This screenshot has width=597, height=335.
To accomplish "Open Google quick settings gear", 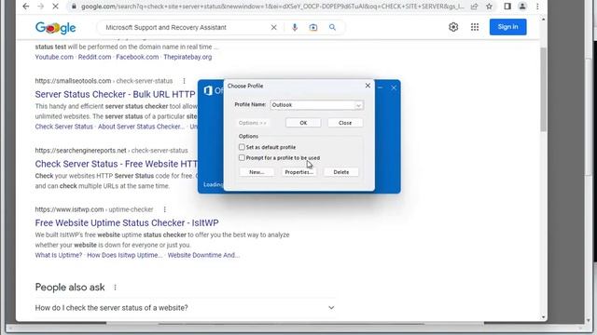I will [453, 27].
